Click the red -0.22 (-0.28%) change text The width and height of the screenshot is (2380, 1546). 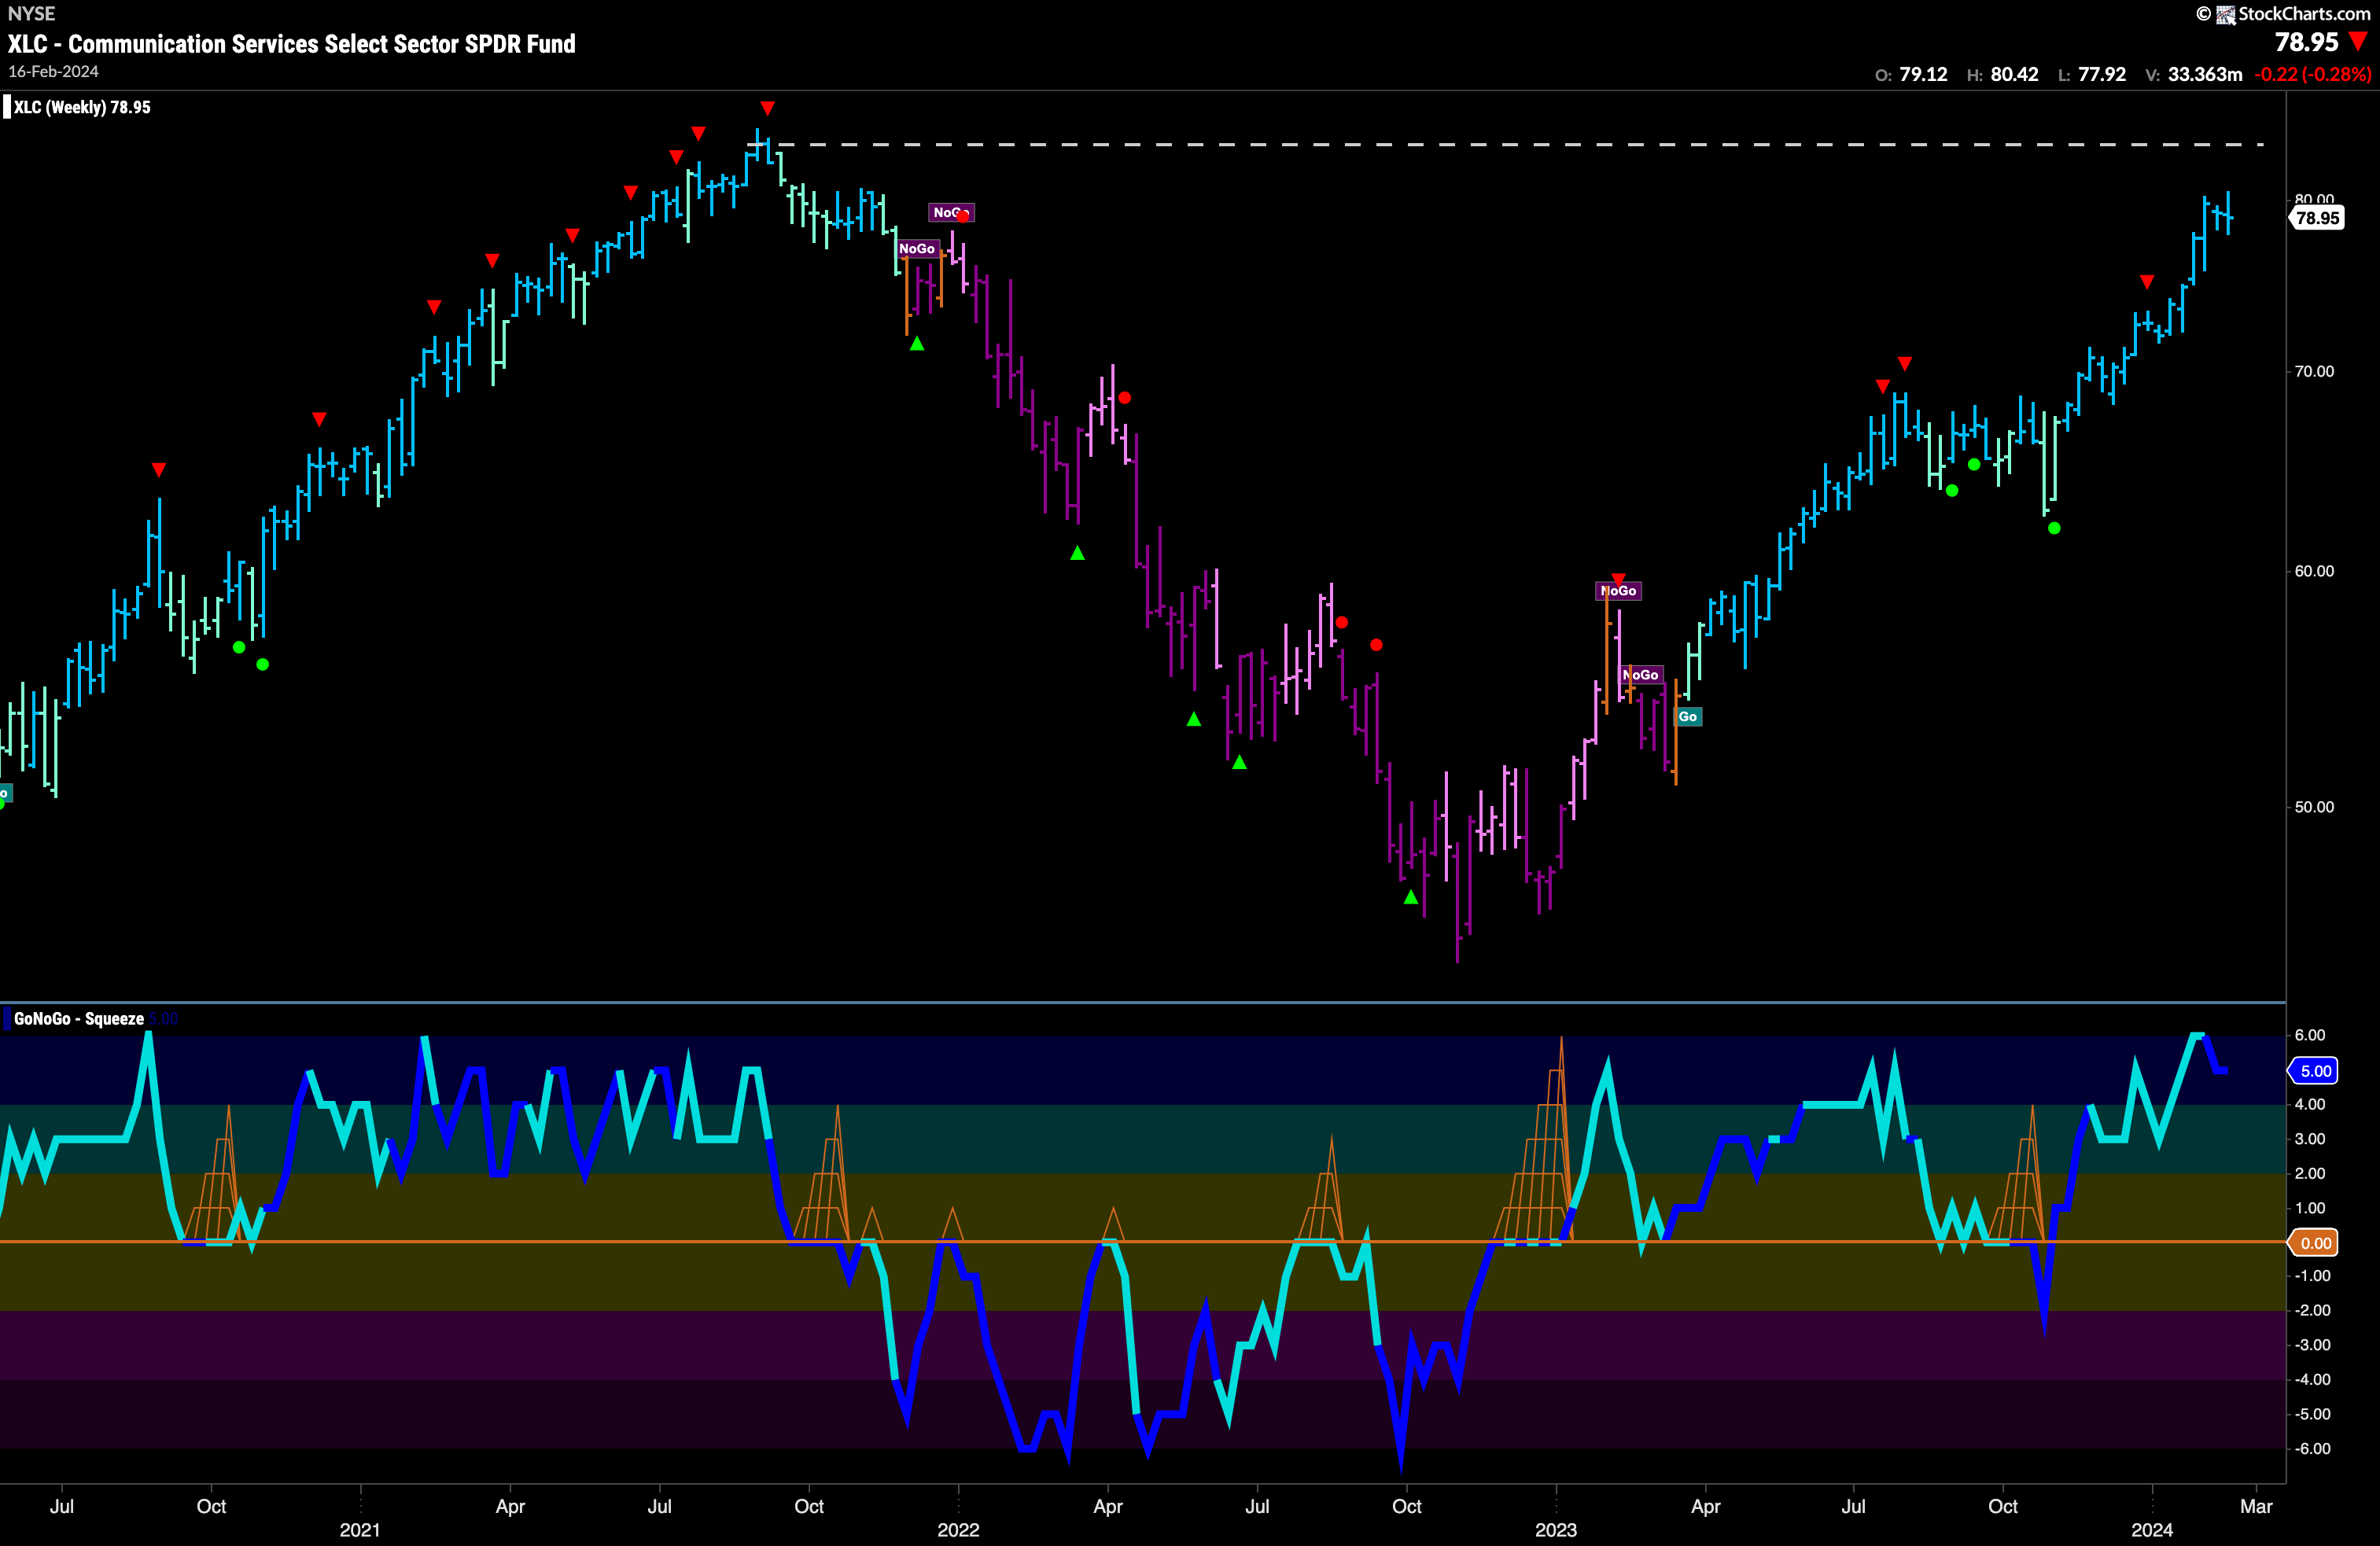(x=2313, y=74)
